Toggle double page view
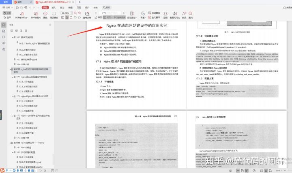Screen dimensions: 292x173 coord(108,17)
